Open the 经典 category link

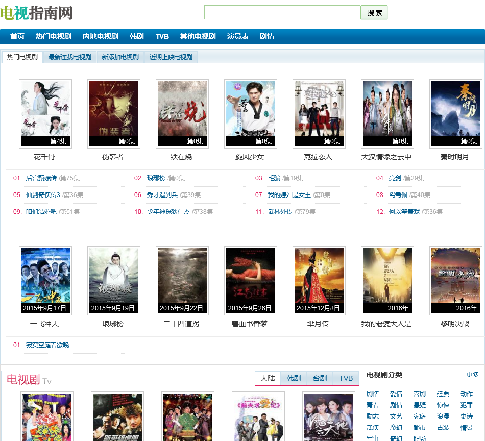tap(443, 394)
